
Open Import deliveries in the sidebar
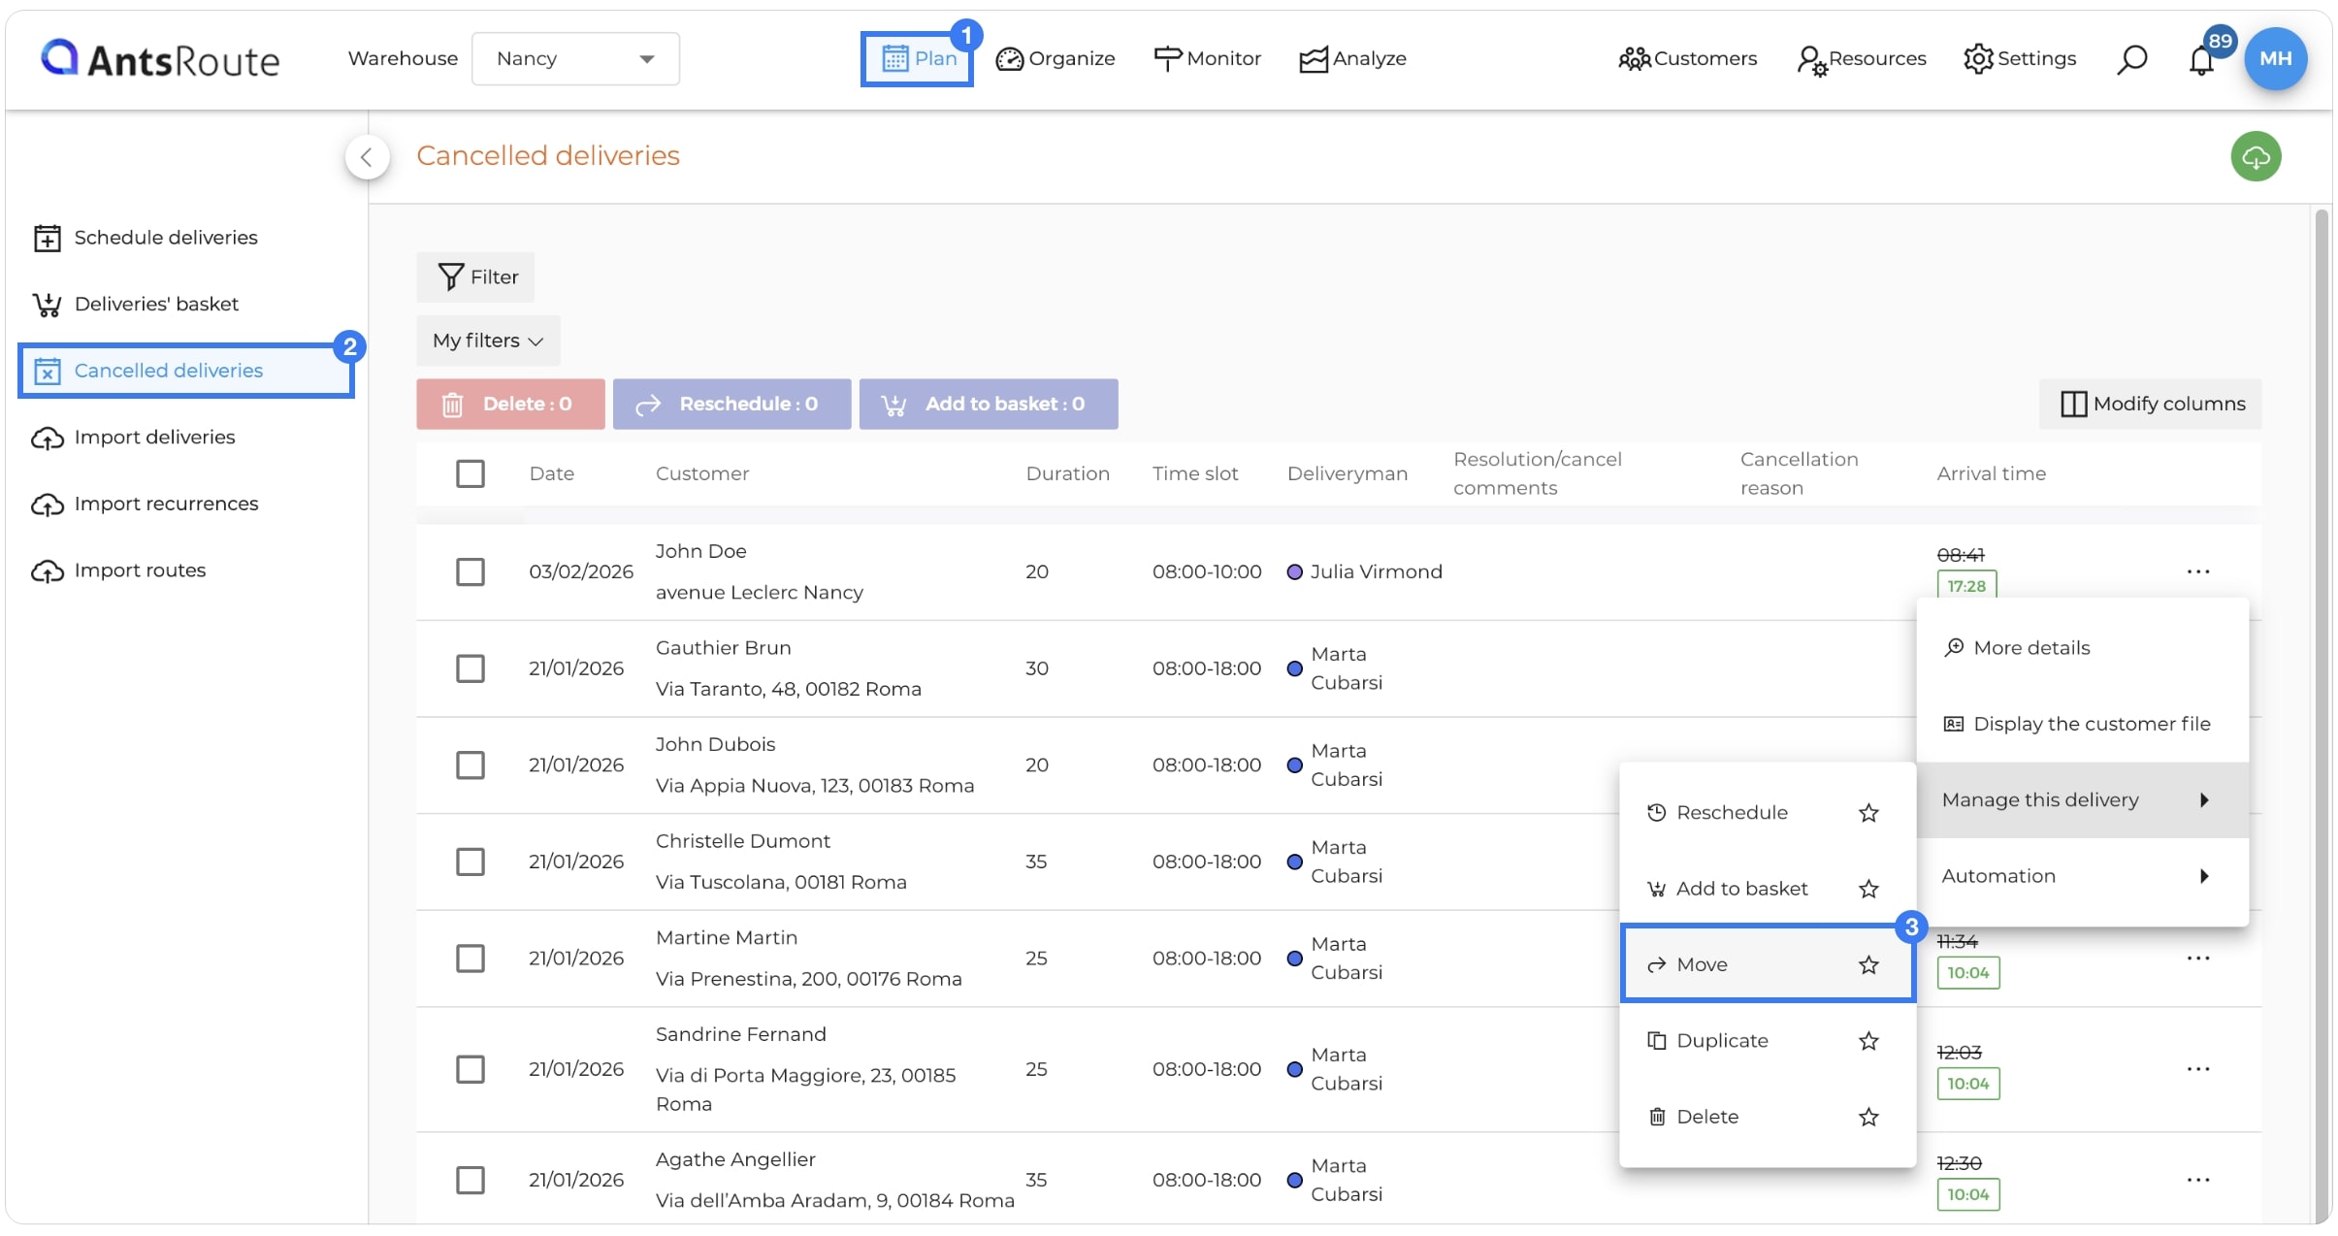(x=134, y=438)
